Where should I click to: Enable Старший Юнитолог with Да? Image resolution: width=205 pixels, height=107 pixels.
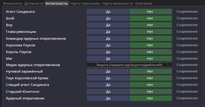[108, 91]
